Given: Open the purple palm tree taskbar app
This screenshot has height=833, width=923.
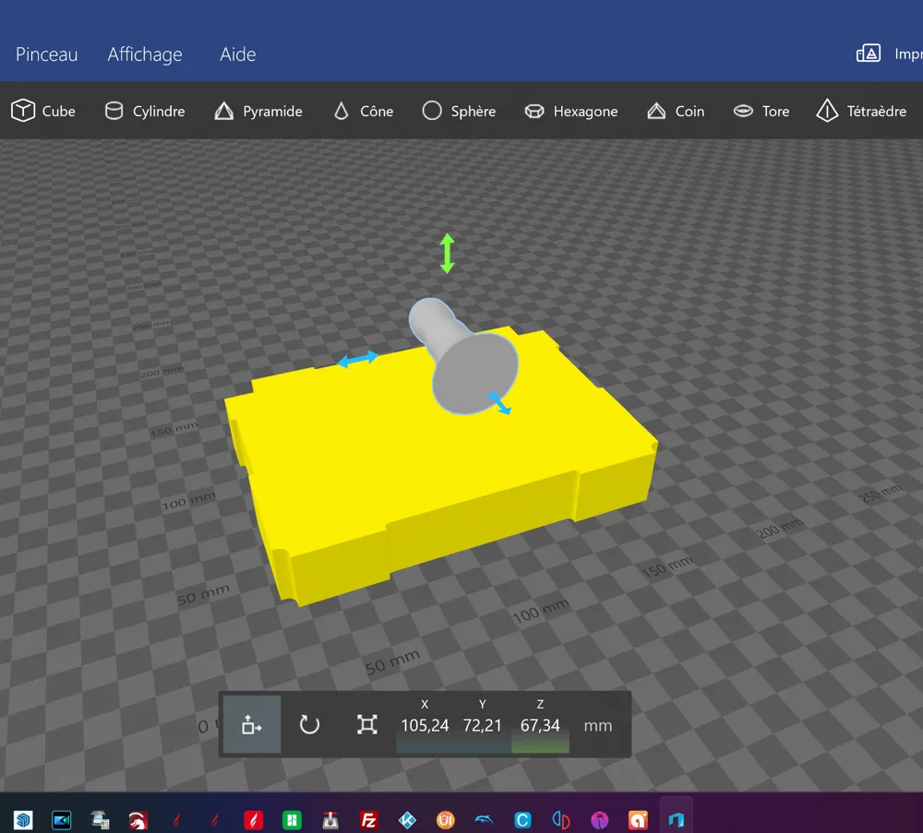Looking at the screenshot, I should [599, 819].
